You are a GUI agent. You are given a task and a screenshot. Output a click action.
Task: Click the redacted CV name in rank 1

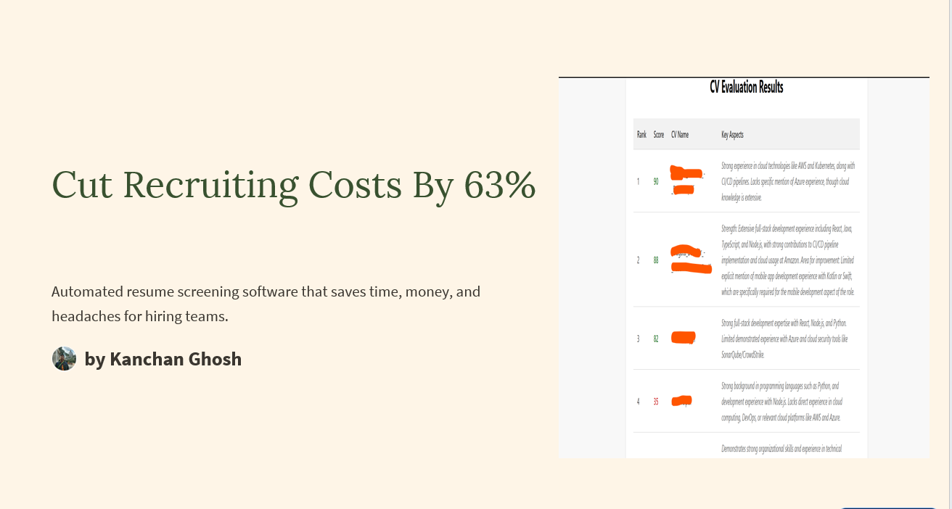(686, 181)
